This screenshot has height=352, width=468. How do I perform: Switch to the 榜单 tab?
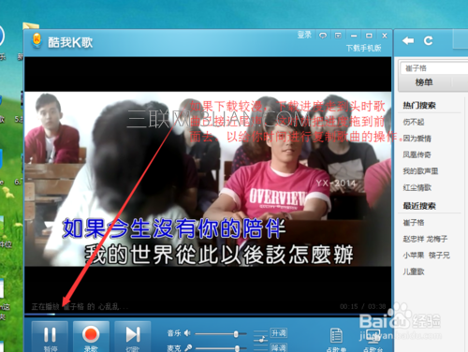point(424,82)
